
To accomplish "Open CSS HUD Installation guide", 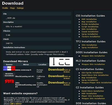I will (x=89, y=19).
